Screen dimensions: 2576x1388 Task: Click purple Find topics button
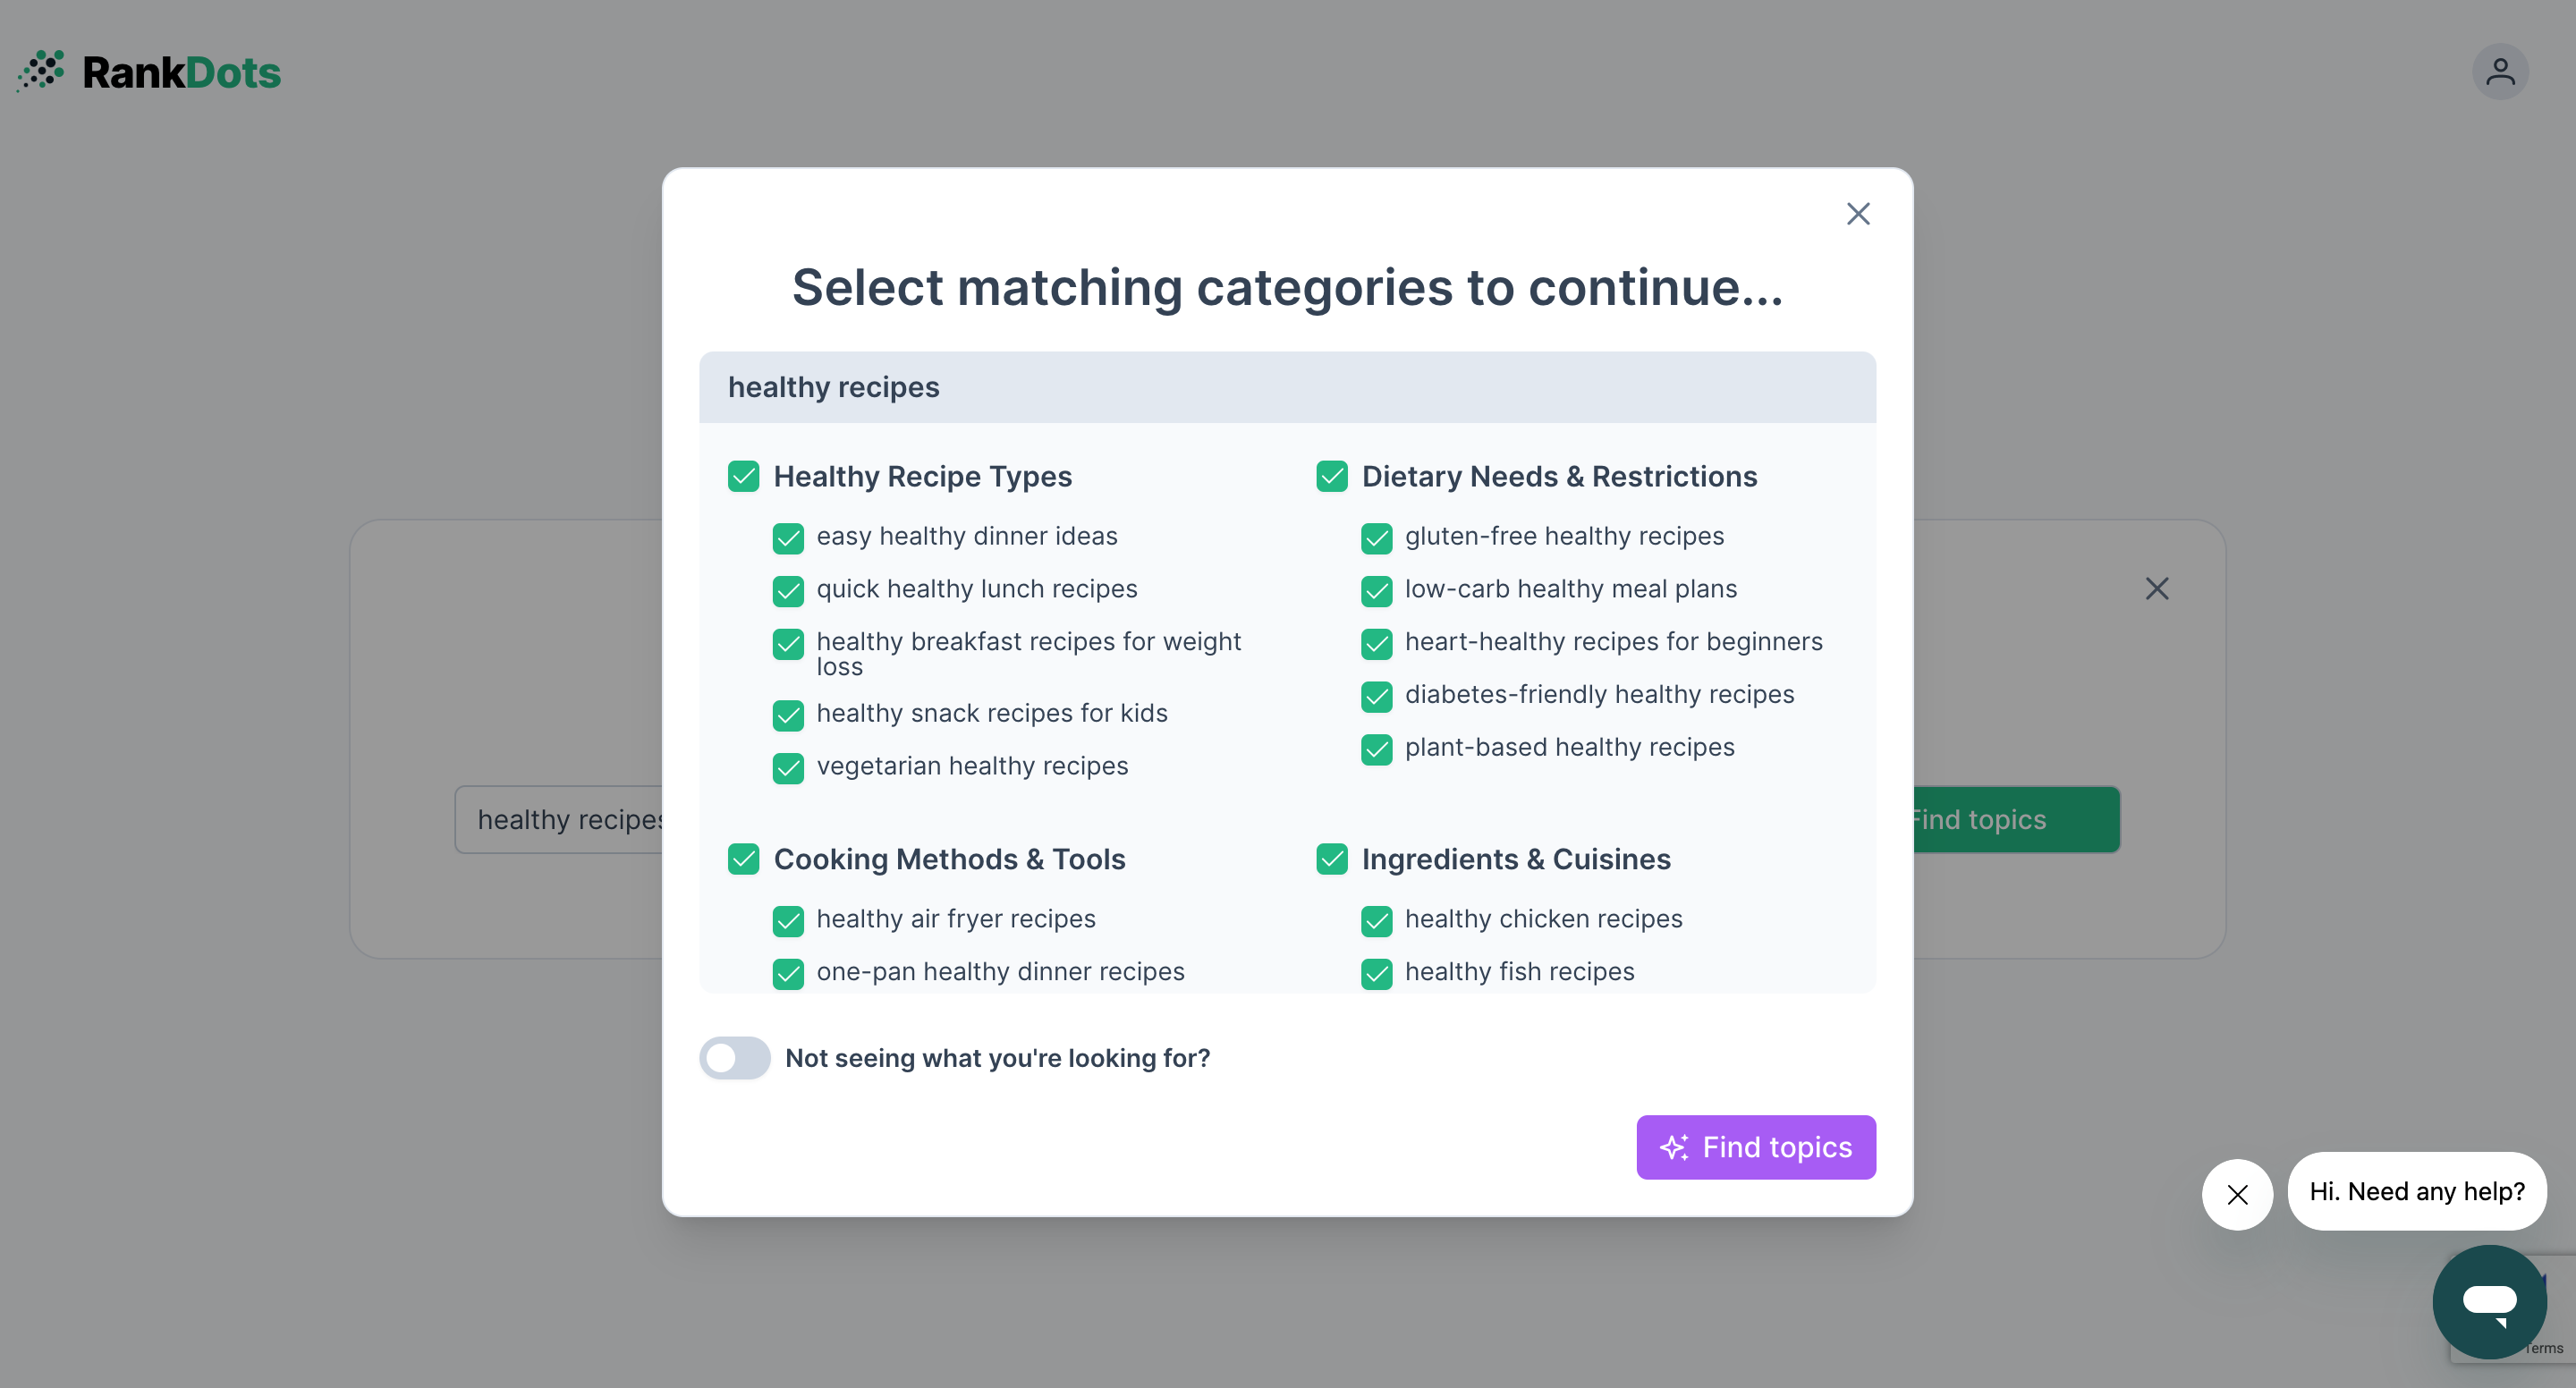1756,1147
